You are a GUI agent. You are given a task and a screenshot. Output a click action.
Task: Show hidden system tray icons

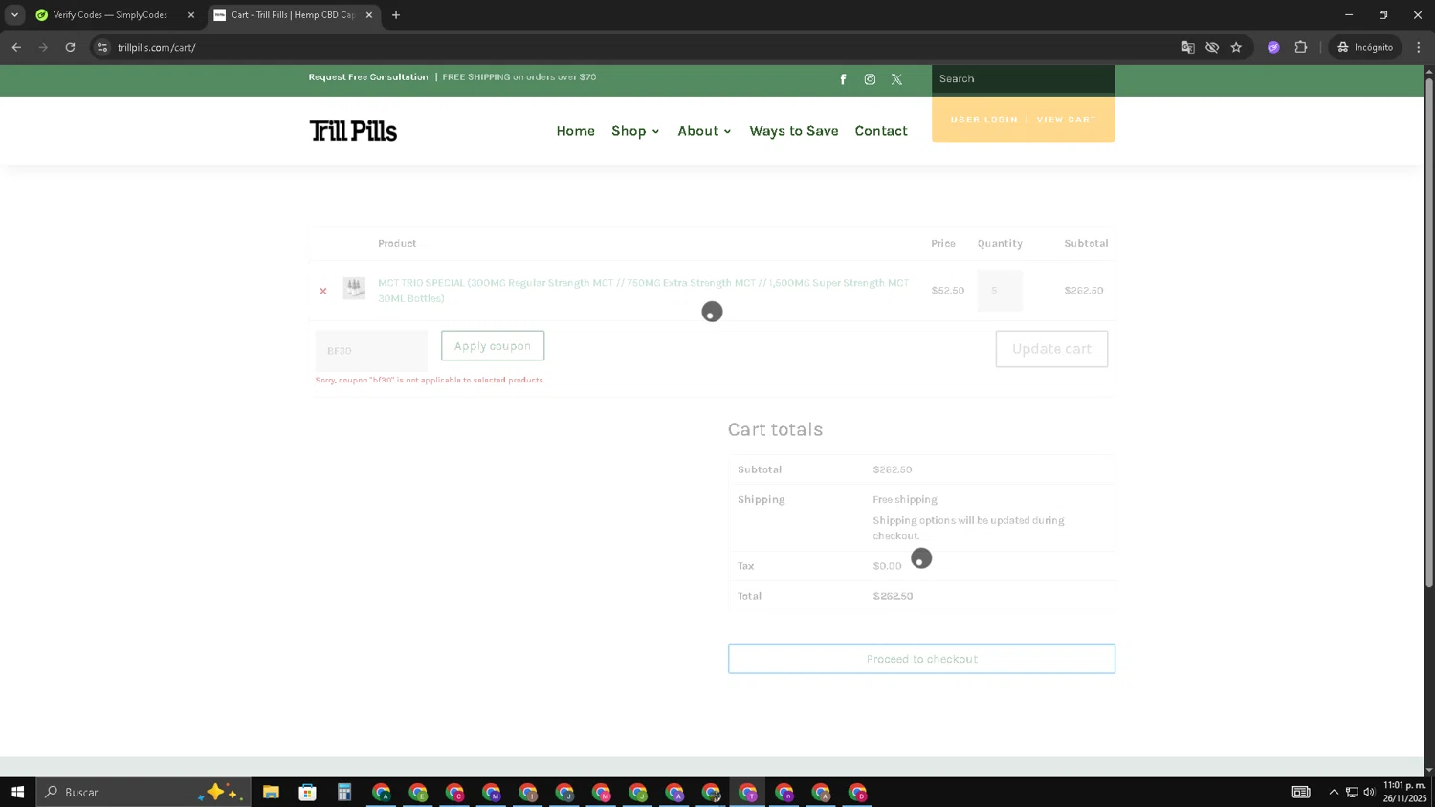tap(1334, 792)
